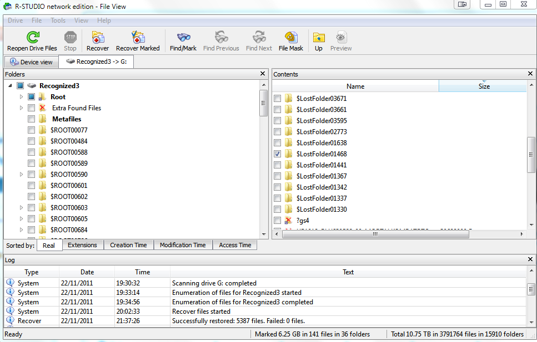Sort by Creation Time
Image resolution: width=537 pixels, height=342 pixels.
coord(128,245)
